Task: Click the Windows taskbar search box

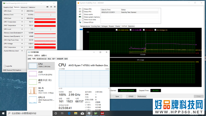Action: click(30, 113)
